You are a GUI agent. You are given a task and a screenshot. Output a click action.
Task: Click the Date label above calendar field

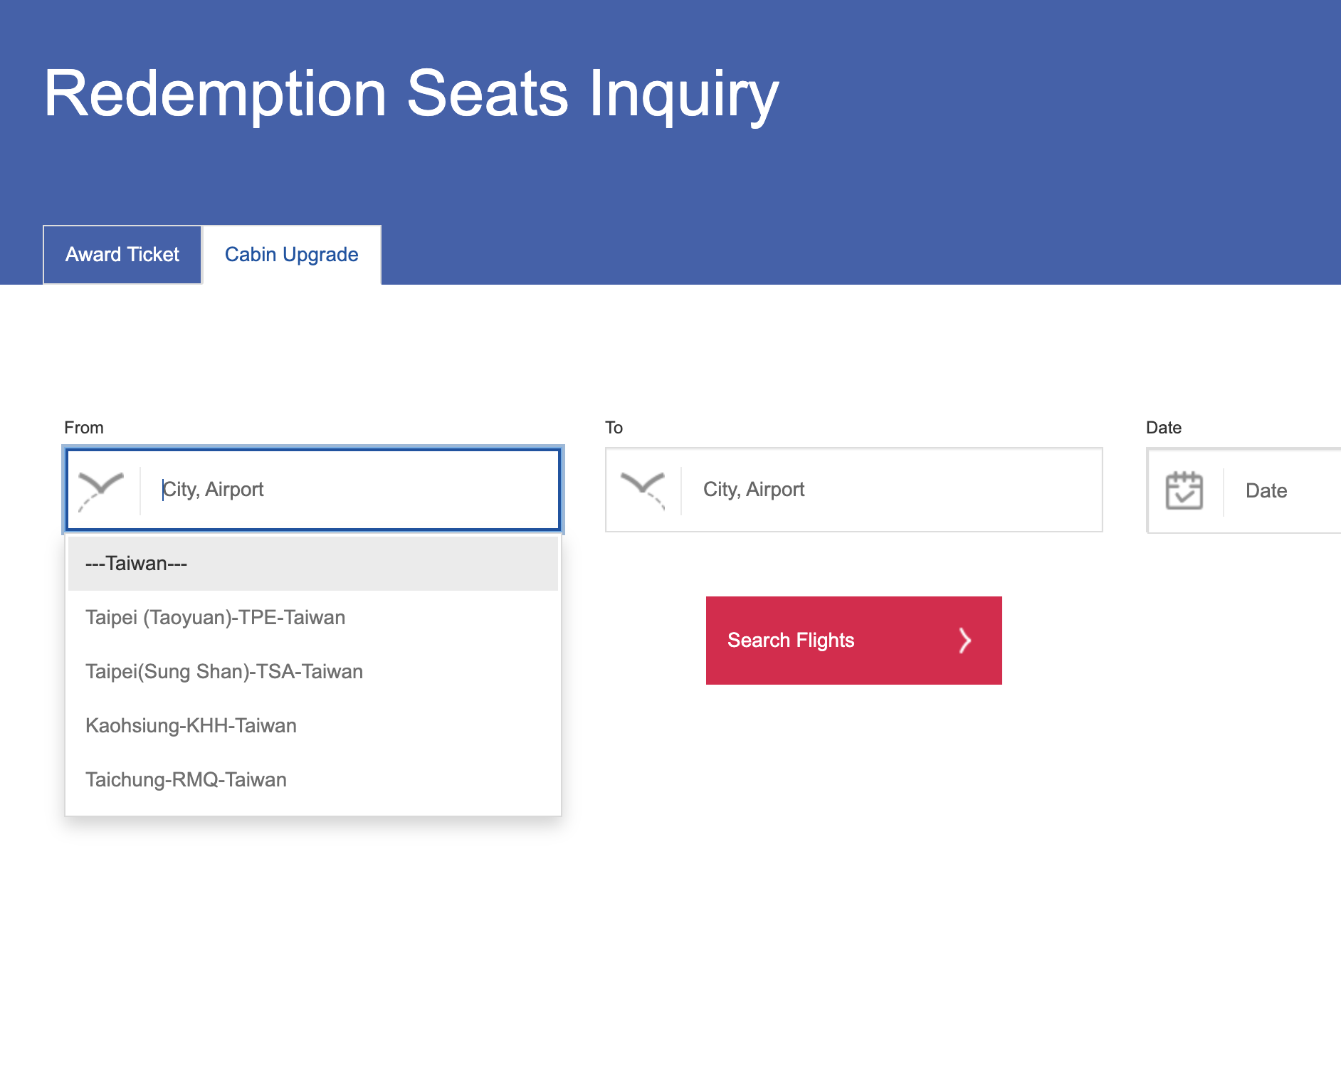coord(1163,428)
